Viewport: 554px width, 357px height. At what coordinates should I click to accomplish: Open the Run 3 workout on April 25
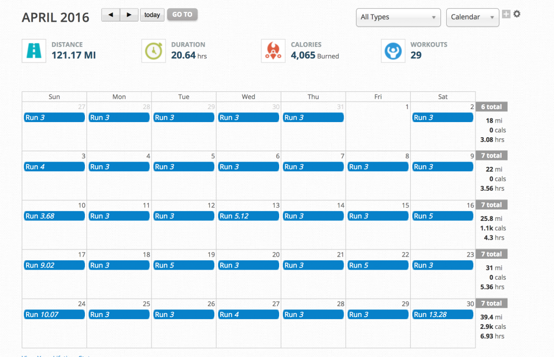[x=119, y=314]
